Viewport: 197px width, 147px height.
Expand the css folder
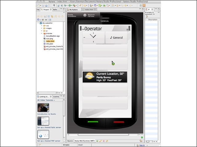click(42, 26)
